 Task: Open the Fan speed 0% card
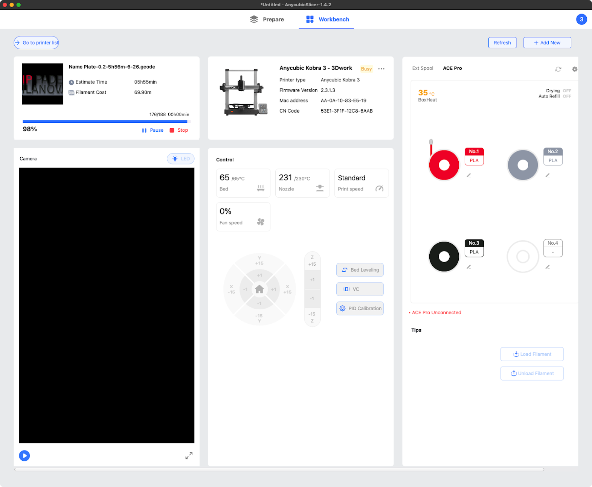243,217
